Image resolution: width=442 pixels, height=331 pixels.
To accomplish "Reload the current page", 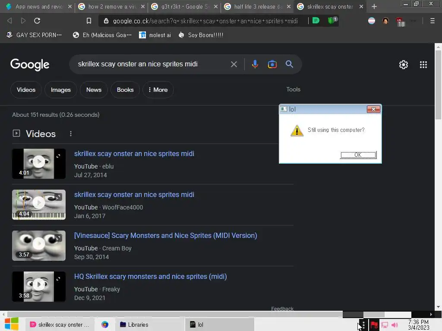I will (37, 21).
